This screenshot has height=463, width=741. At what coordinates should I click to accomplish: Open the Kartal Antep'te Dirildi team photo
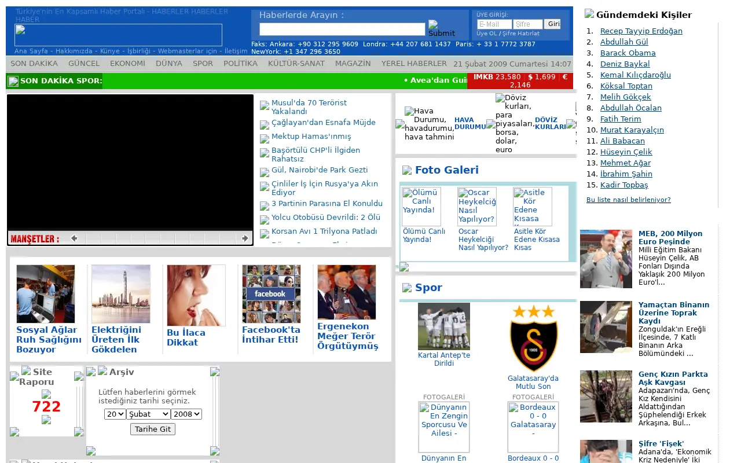pos(444,326)
